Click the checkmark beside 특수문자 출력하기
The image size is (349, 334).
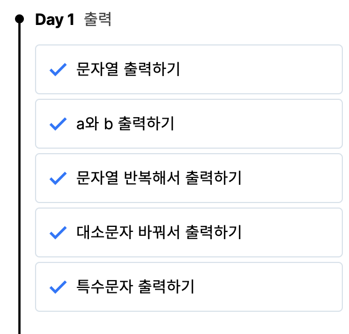58,287
